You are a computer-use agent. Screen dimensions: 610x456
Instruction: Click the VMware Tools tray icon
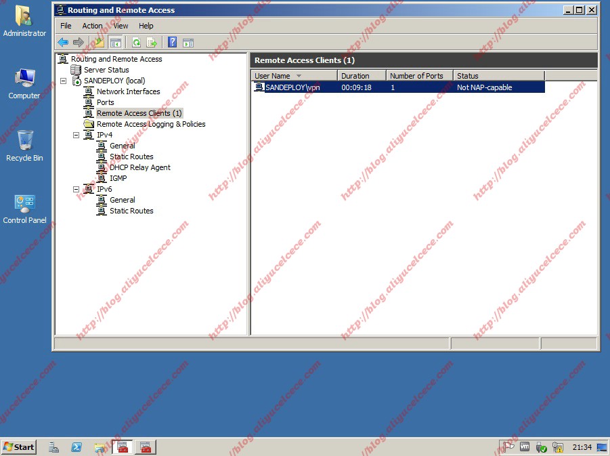coord(525,447)
